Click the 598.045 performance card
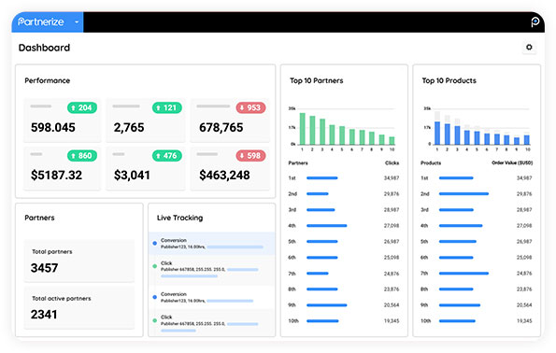556x353 pixels. pyautogui.click(x=63, y=120)
